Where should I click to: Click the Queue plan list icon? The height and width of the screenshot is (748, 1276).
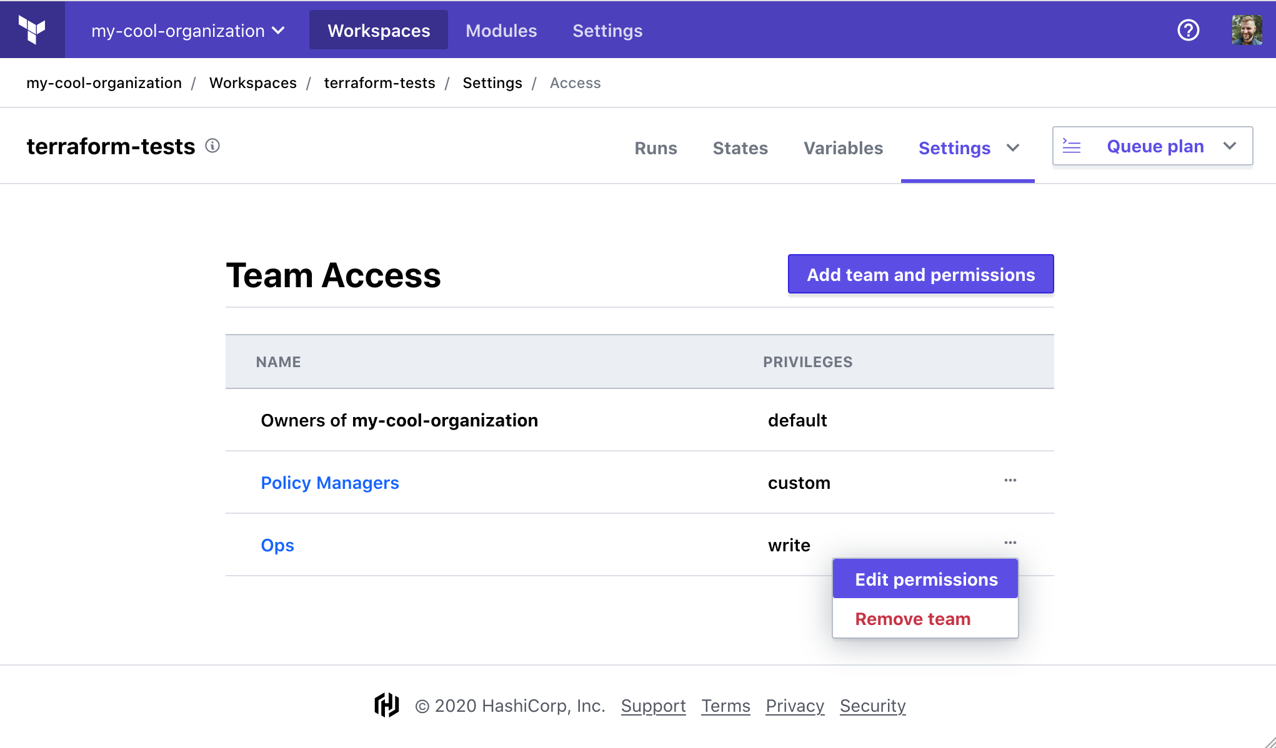coord(1072,146)
